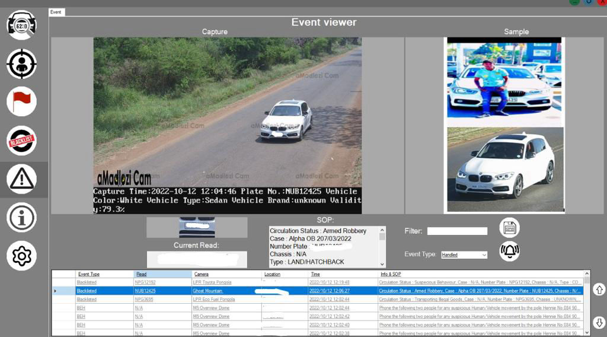Click the BEH row timed 12:02:40
This screenshot has height=337, width=607.
click(x=318, y=325)
